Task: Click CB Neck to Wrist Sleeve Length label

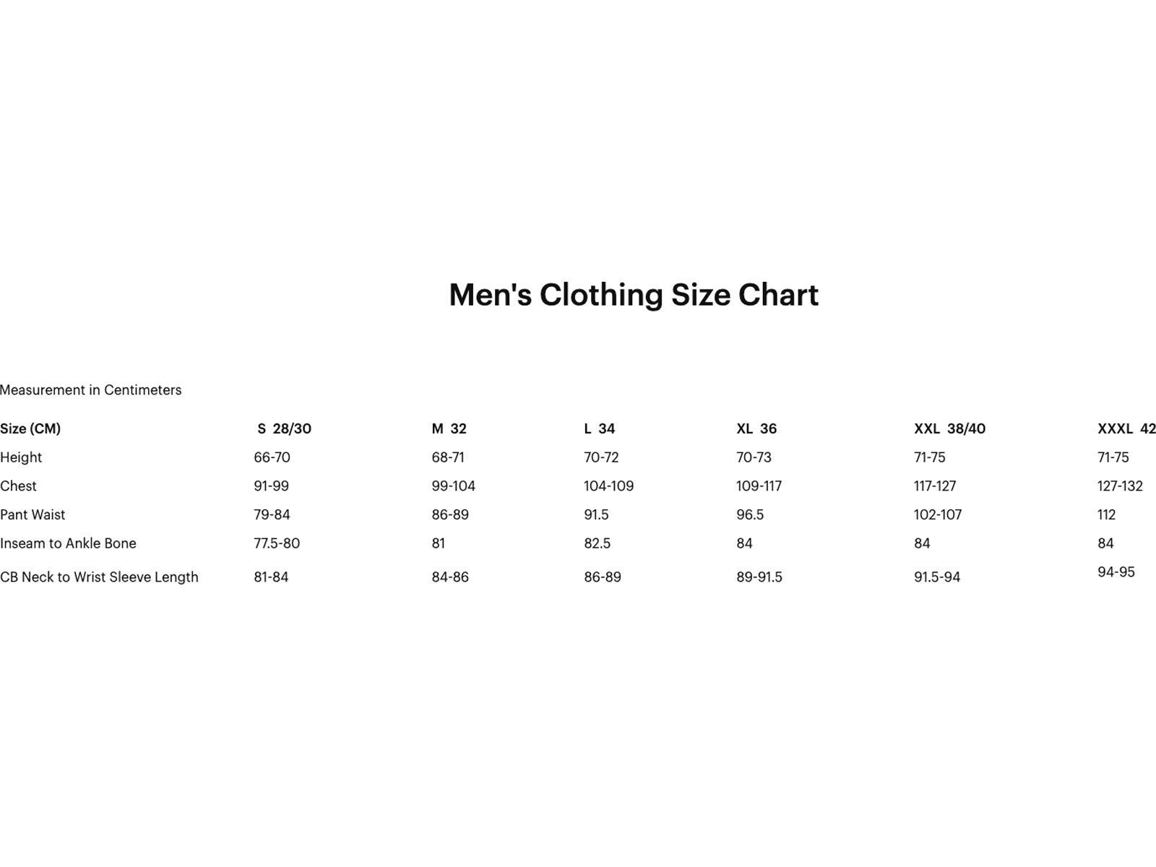Action: point(99,577)
